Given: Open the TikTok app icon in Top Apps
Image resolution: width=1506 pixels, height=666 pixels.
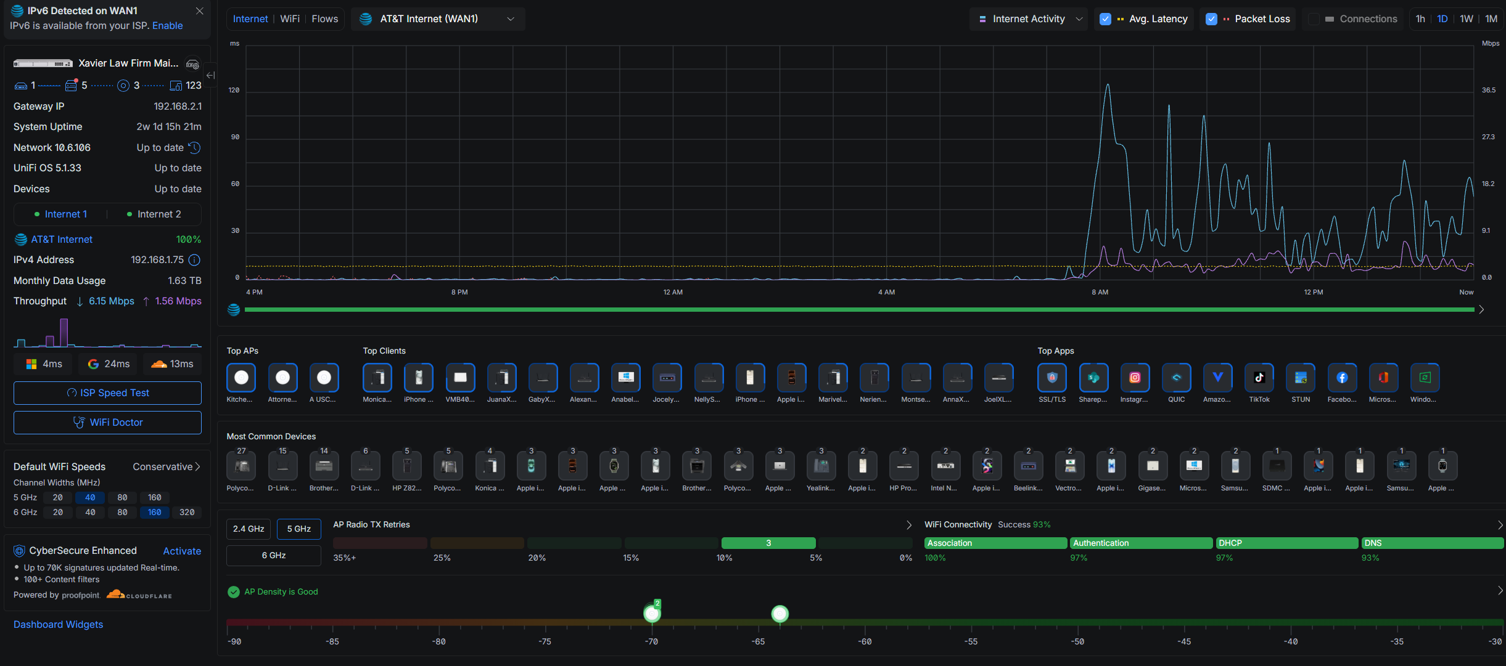Looking at the screenshot, I should [1259, 378].
